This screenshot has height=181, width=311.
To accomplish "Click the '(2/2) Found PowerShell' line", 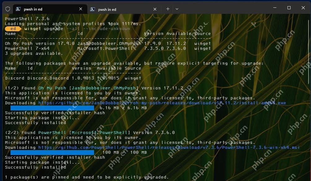I will tap(90, 133).
